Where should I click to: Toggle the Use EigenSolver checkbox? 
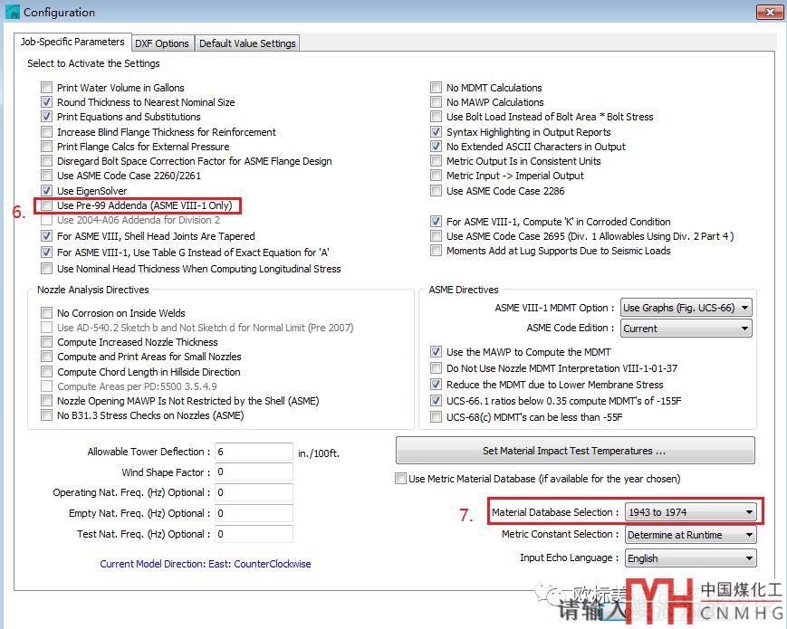tap(47, 191)
